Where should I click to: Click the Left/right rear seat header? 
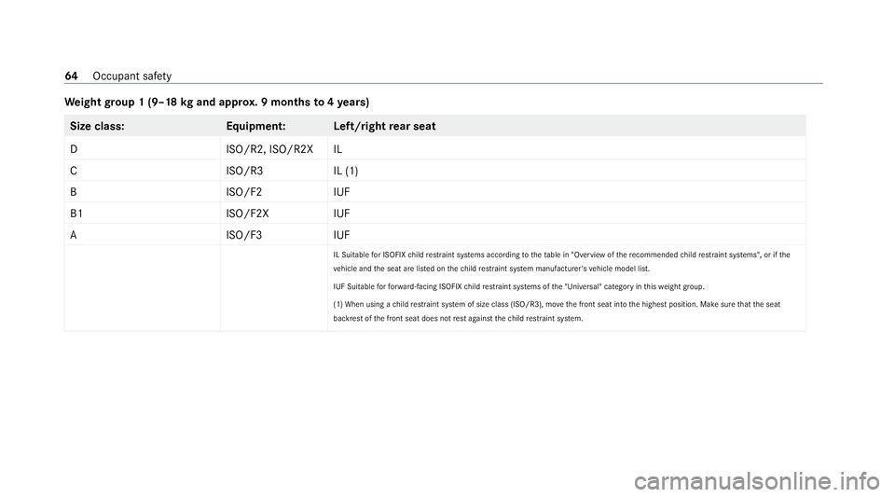pos(384,126)
